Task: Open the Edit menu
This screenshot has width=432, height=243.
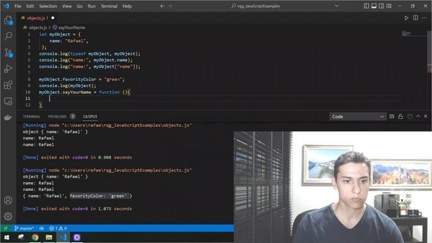Action: (30, 6)
